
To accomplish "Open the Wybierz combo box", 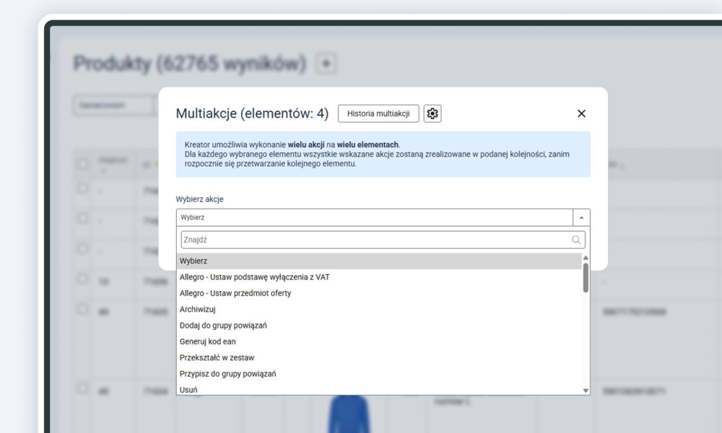I will point(361,216).
